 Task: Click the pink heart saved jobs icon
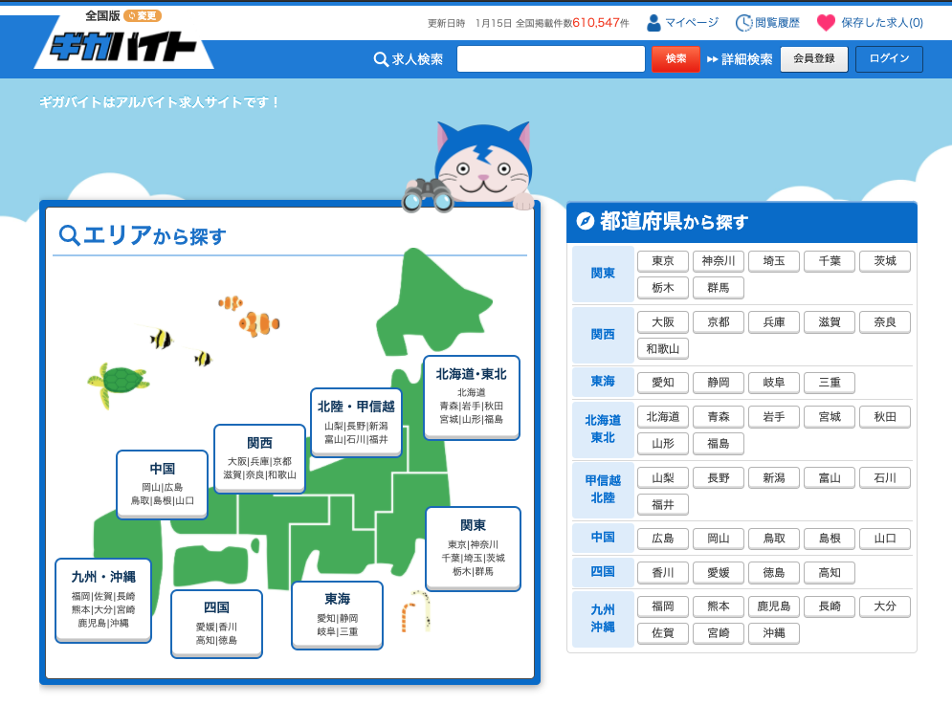pyautogui.click(x=826, y=23)
